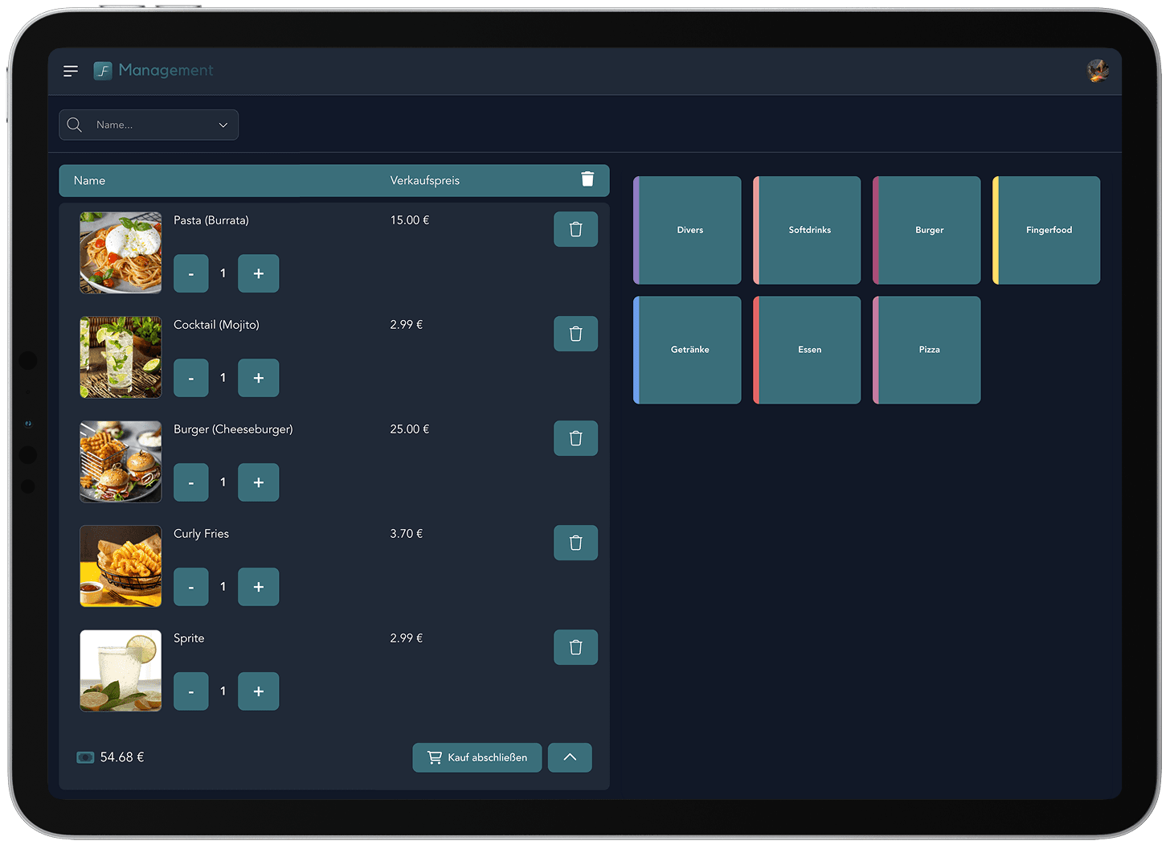Select the Softdrinks category tile
Image resolution: width=1170 pixels, height=849 pixels.
pyautogui.click(x=808, y=230)
